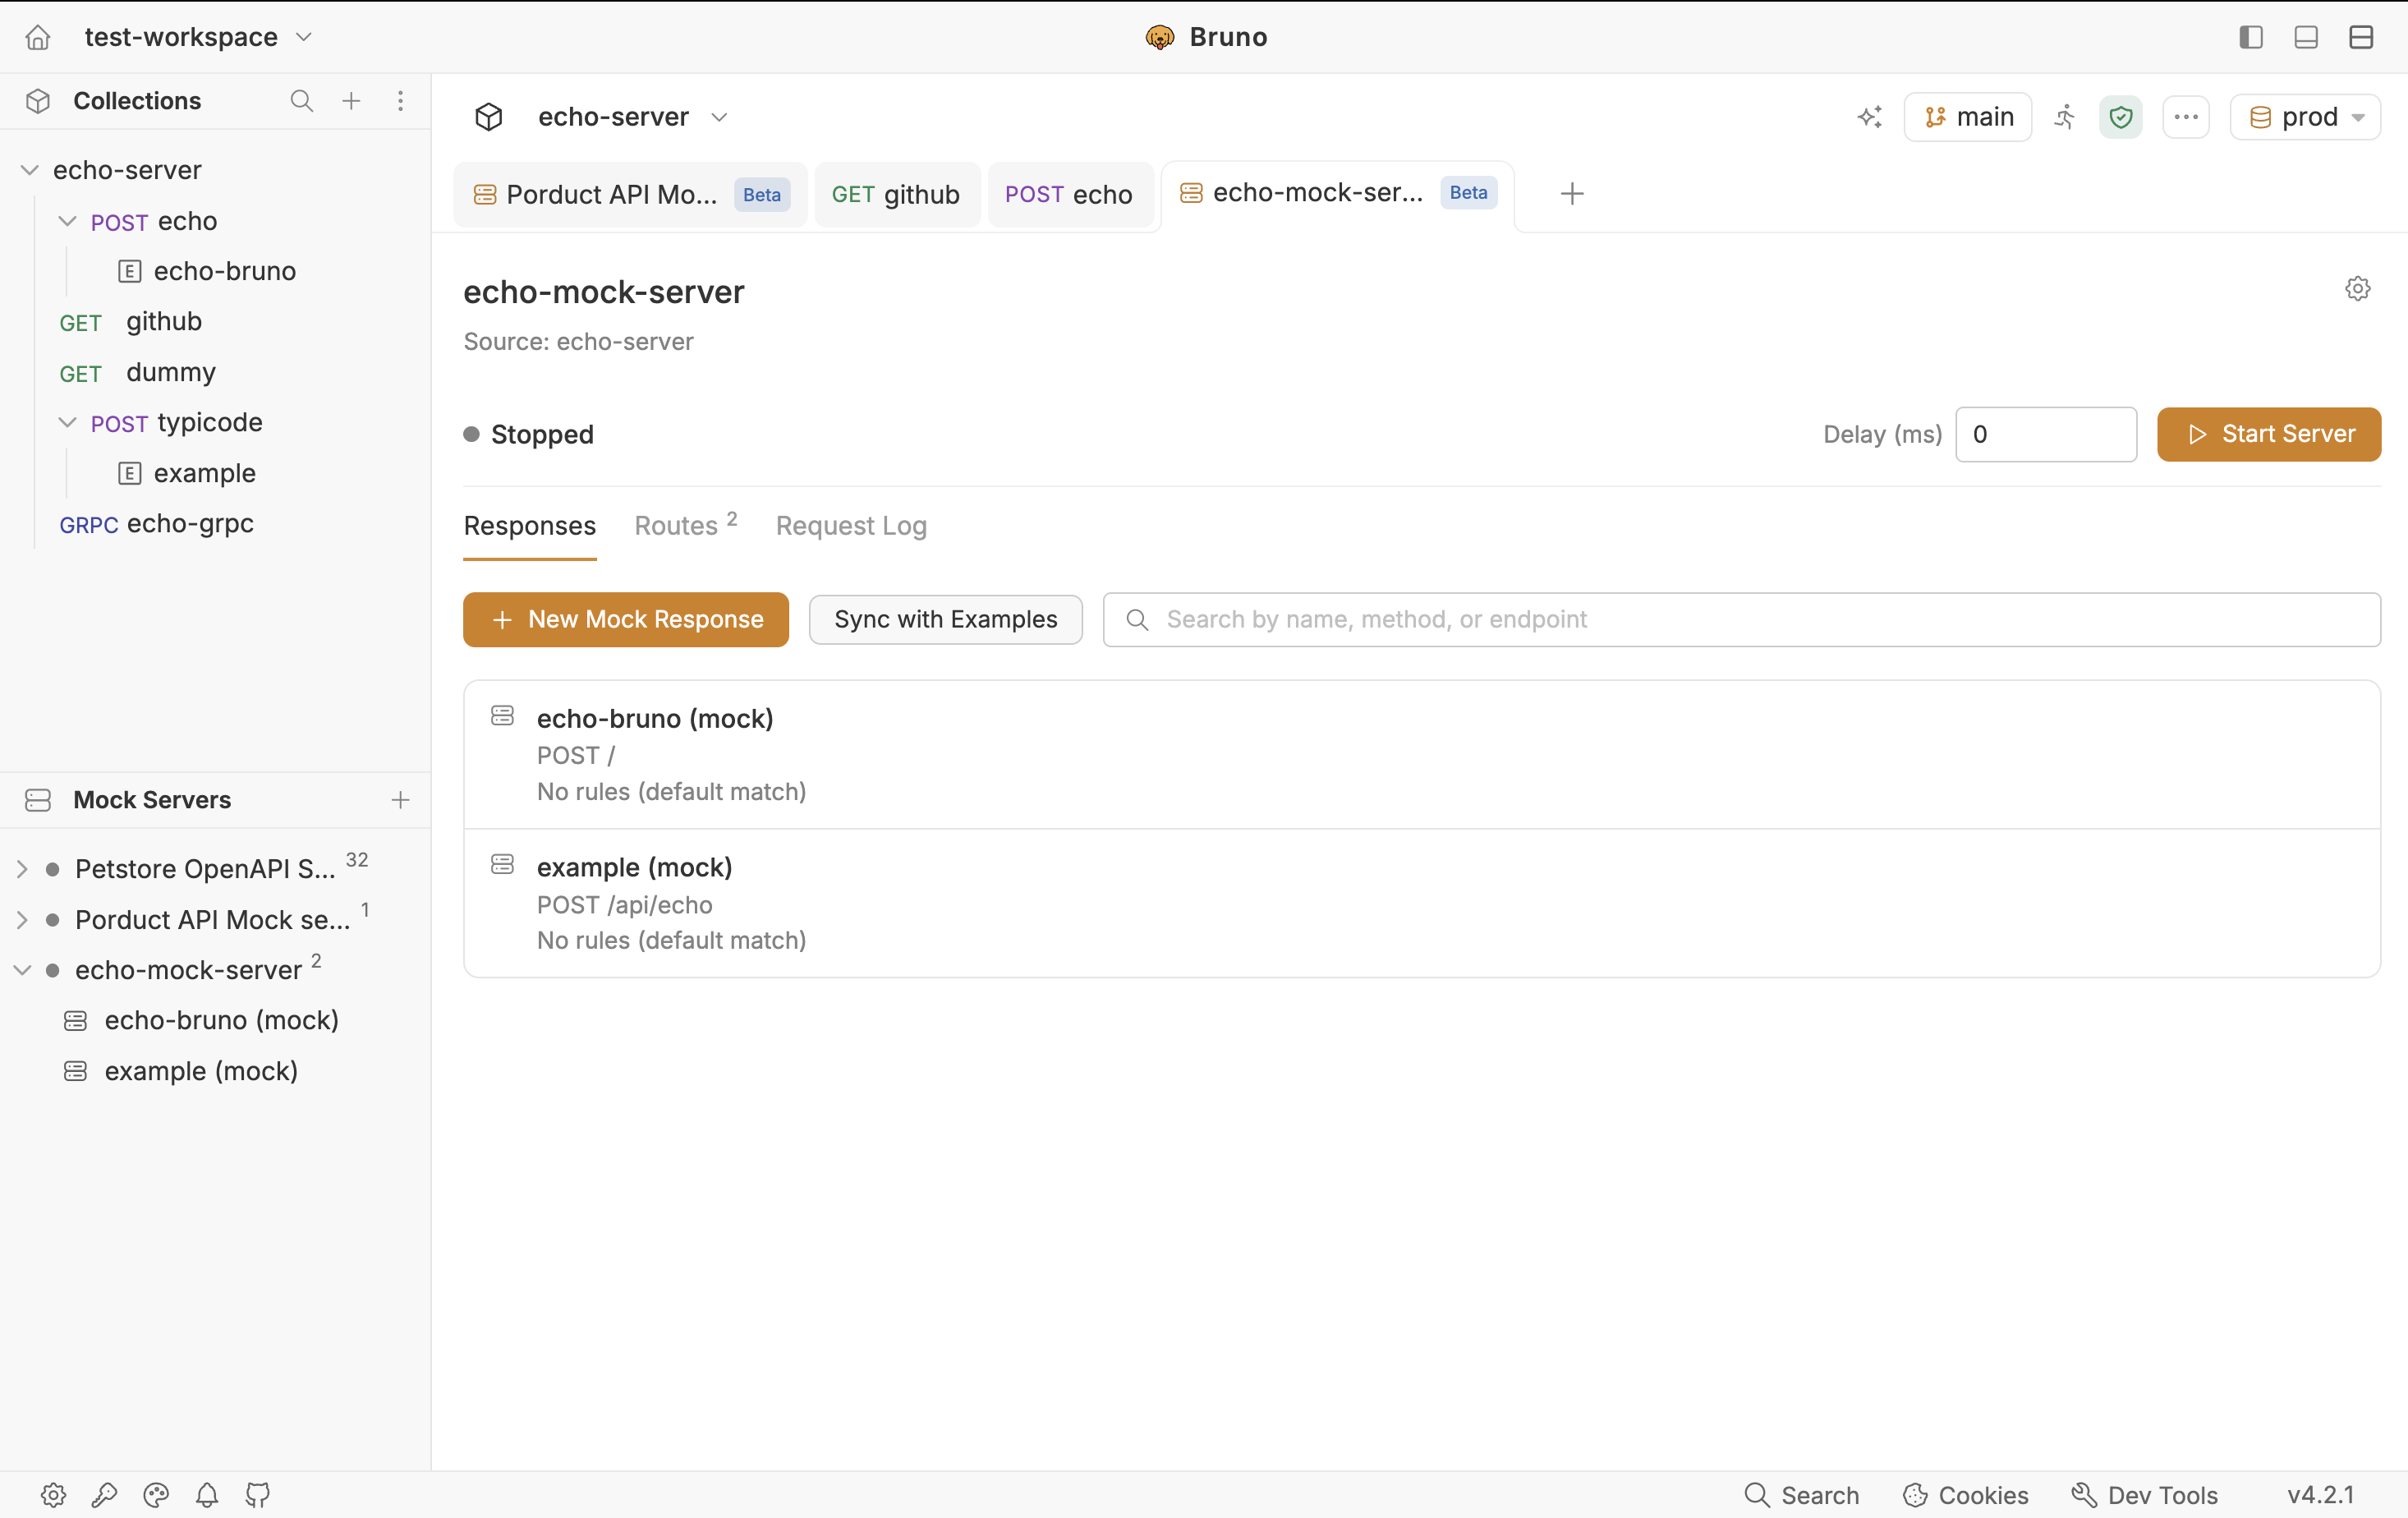Expand Petstore OpenAPI mock server

pos(22,869)
